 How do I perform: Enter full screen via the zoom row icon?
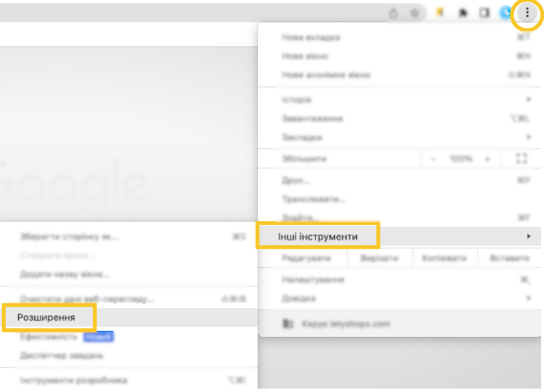[521, 158]
